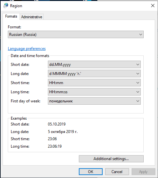Click the First day of week label
Image resolution: width=158 pixels, height=178 pixels.
[x=25, y=101]
